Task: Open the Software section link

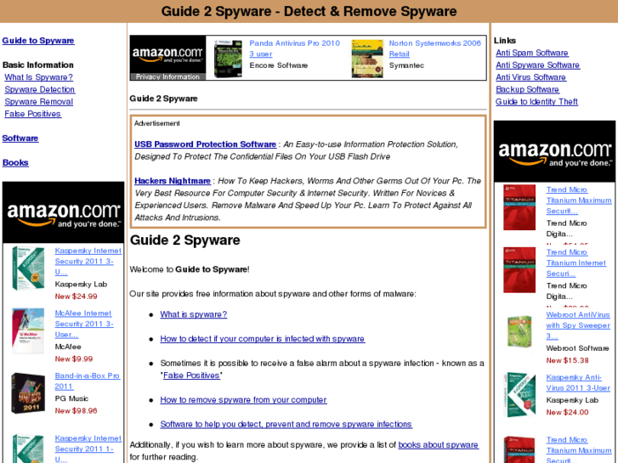Action: (20, 138)
